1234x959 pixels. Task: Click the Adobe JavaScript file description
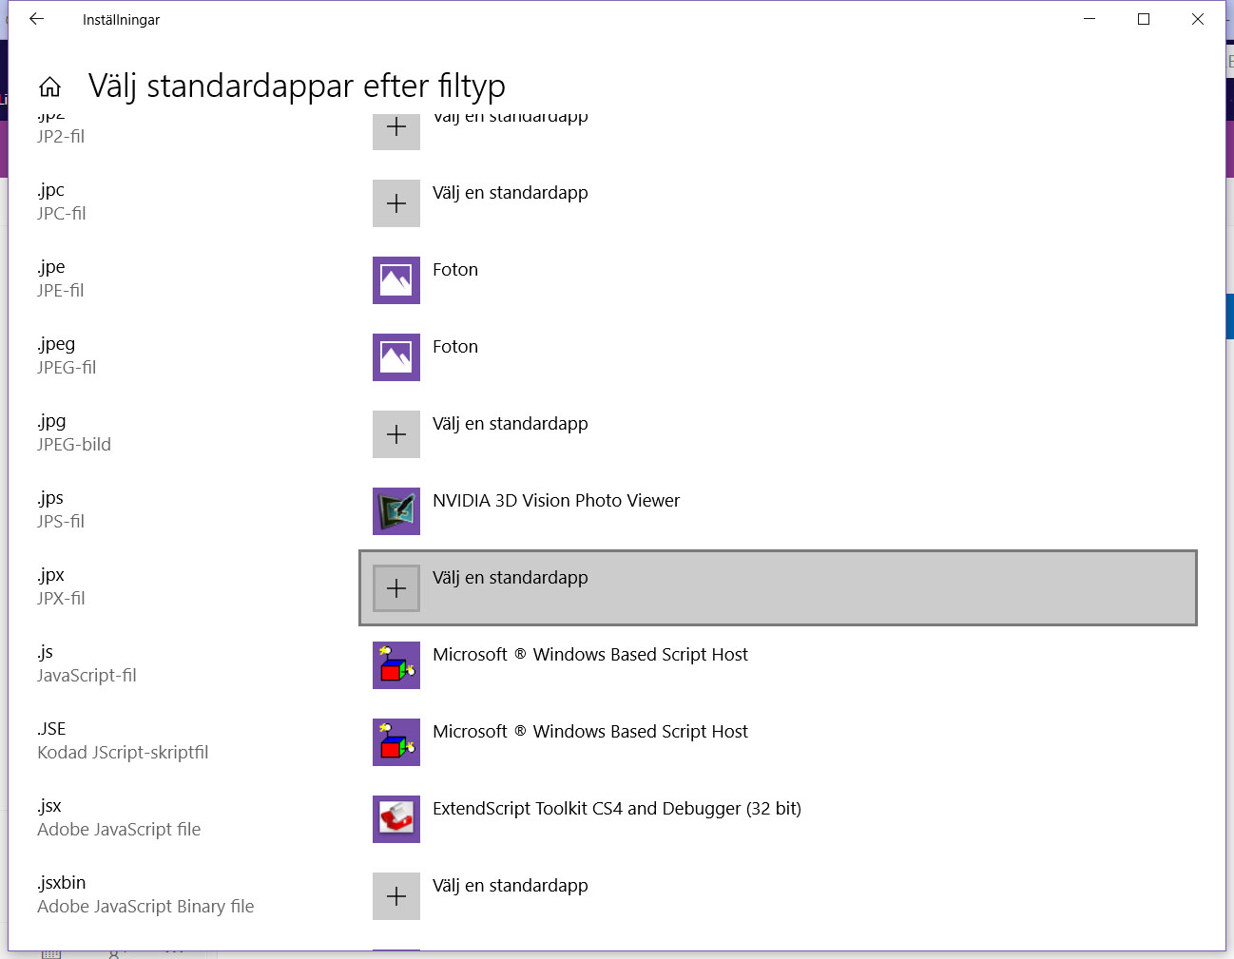(119, 830)
